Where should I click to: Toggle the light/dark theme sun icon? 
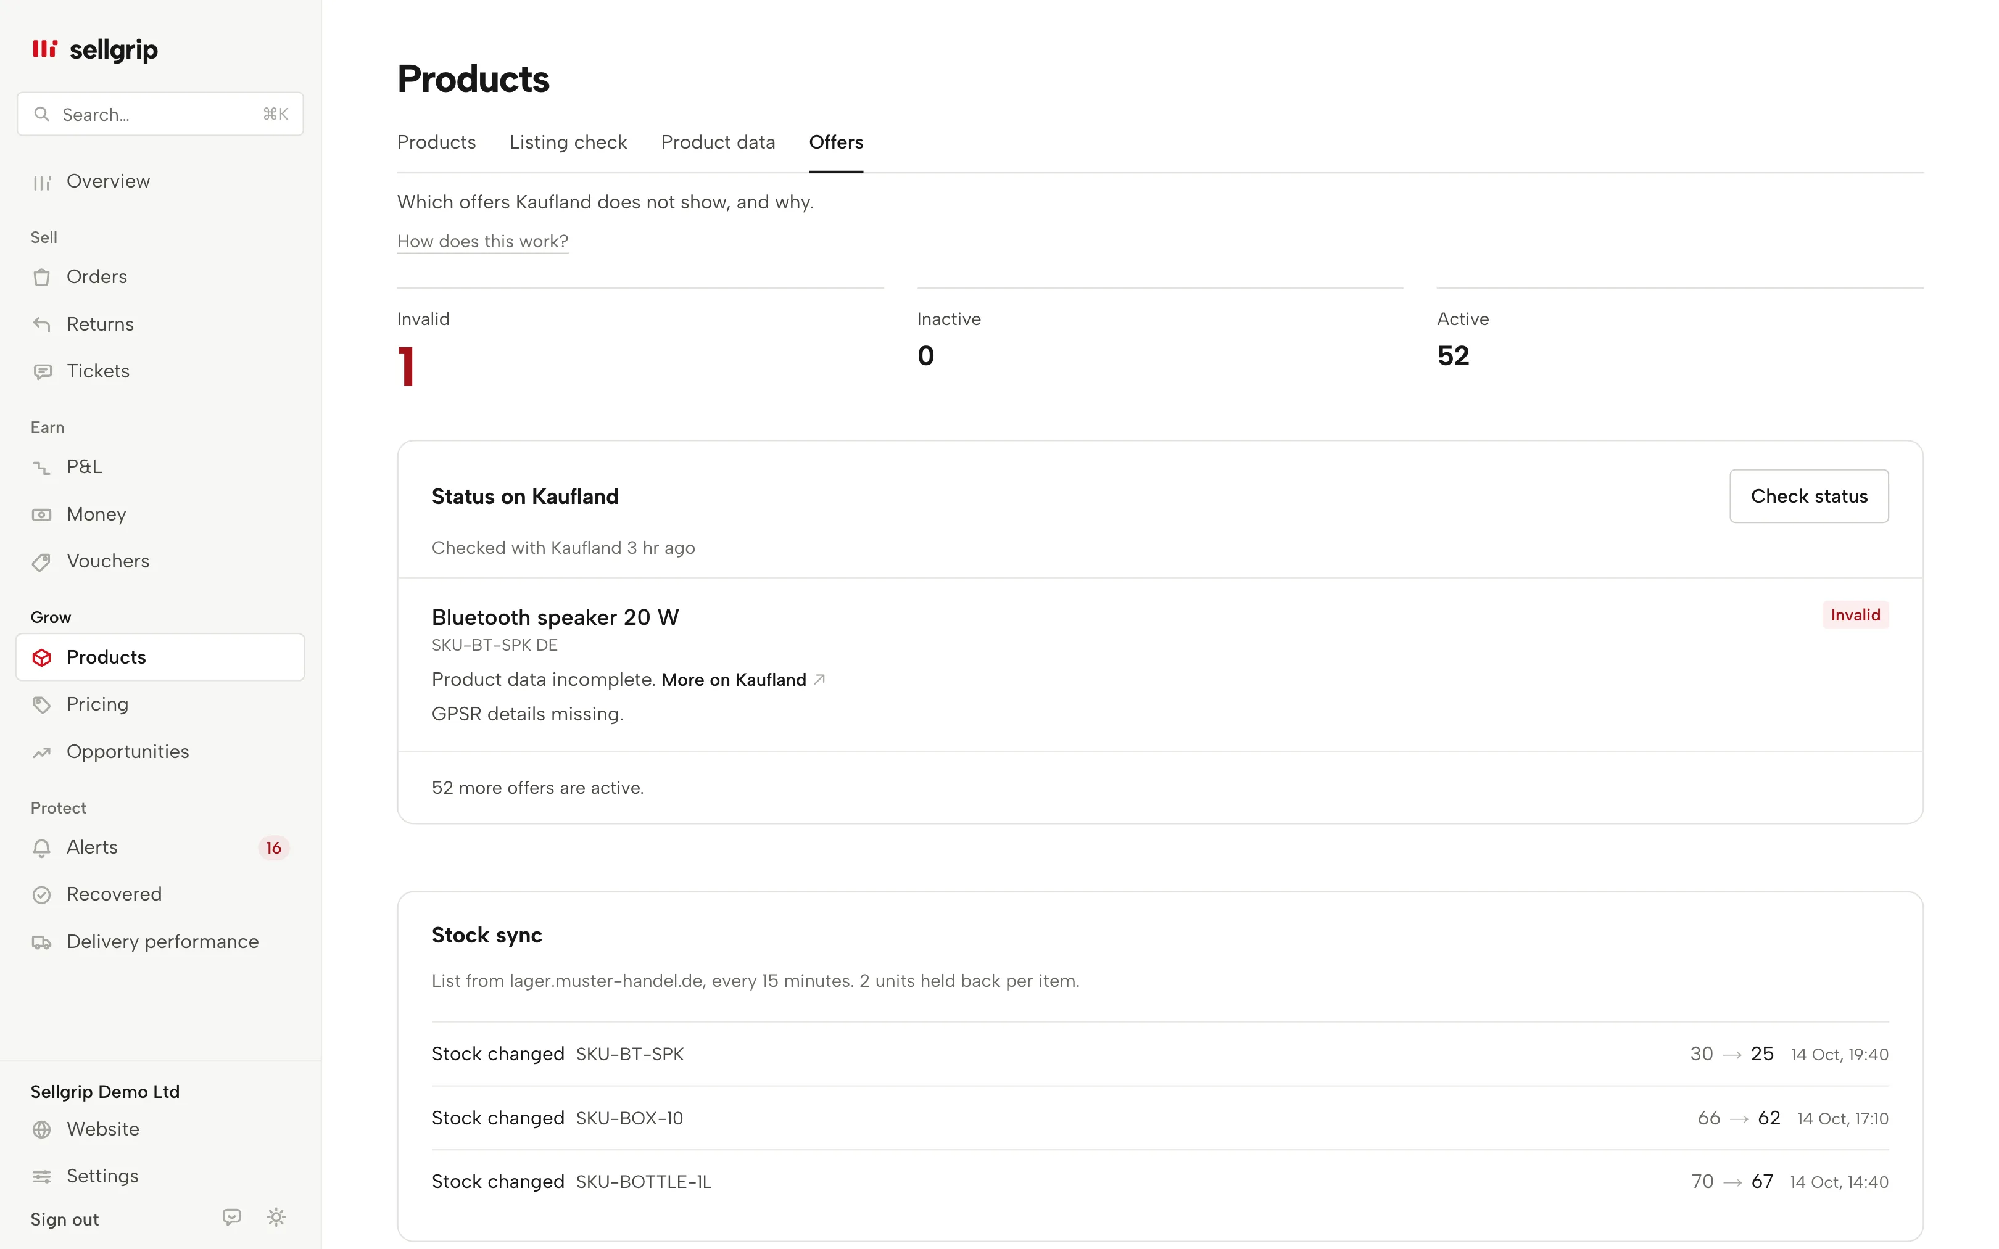[277, 1217]
